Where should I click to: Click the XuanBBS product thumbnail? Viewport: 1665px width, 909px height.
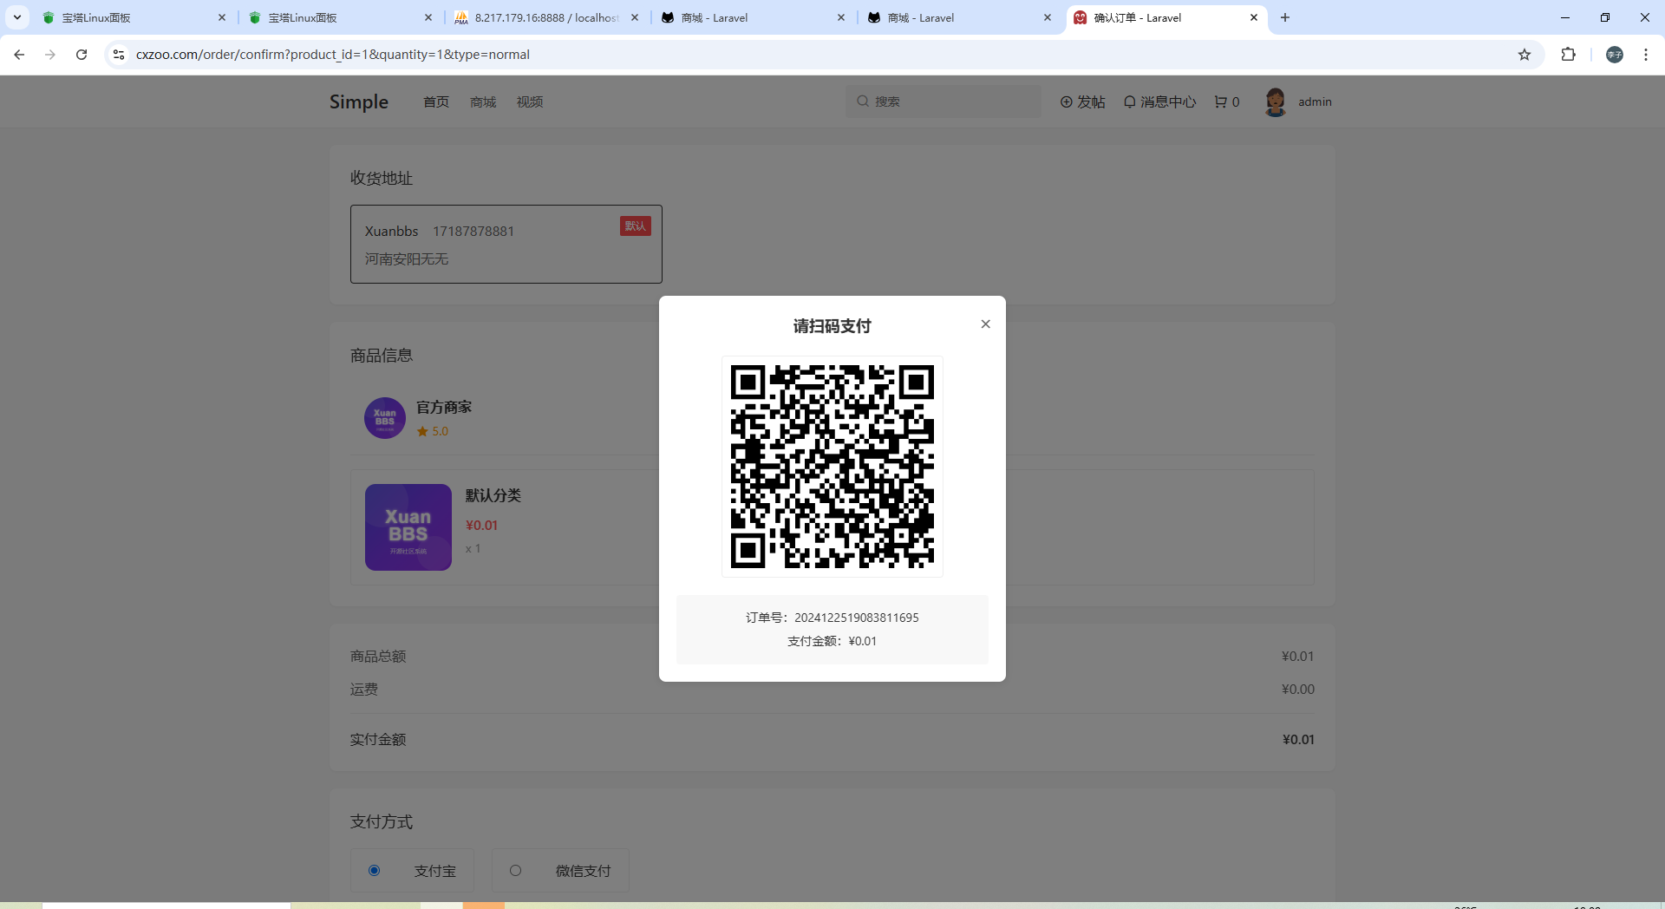point(408,527)
